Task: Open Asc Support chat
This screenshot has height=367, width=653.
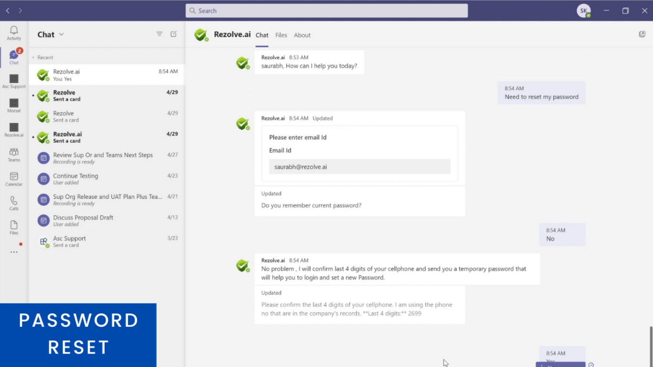Action: point(107,241)
